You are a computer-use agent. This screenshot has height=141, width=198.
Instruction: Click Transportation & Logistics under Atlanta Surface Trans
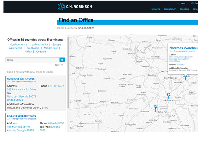point(24,119)
